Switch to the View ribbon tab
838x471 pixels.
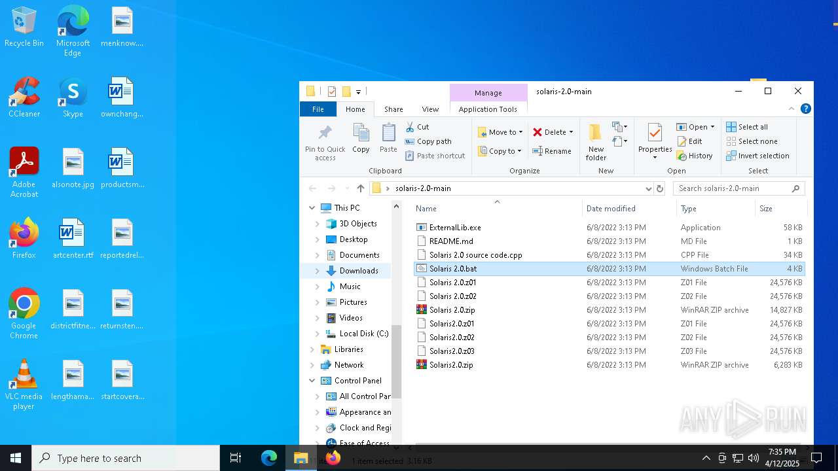point(430,109)
